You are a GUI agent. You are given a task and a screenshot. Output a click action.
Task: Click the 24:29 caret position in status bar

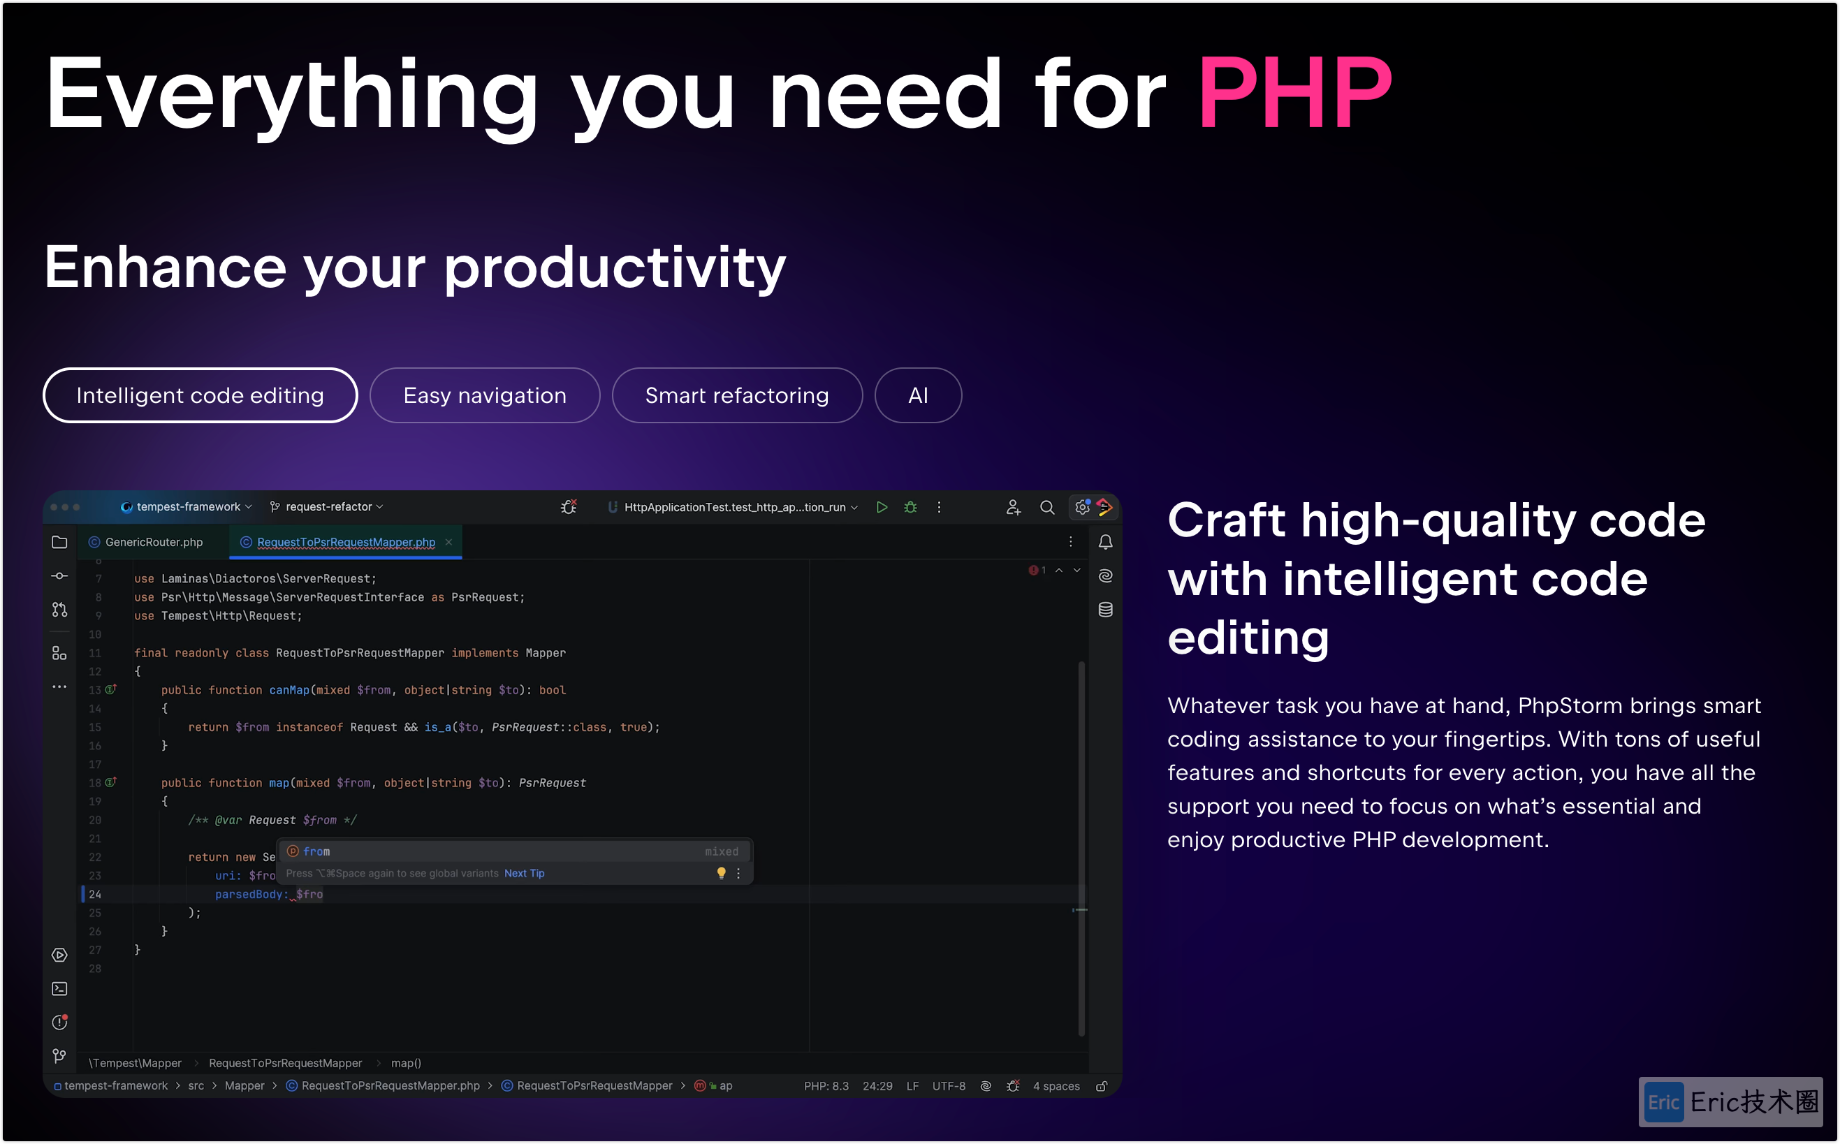pyautogui.click(x=877, y=1086)
